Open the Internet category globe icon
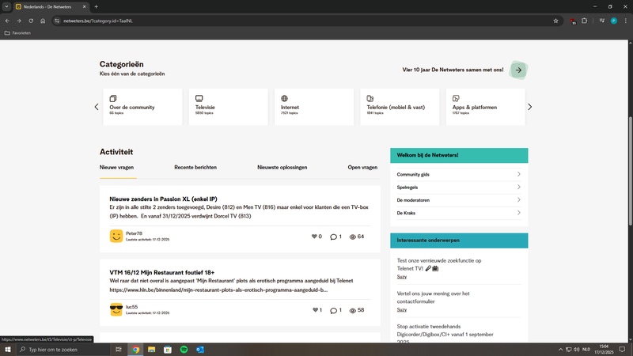The width and height of the screenshot is (633, 356). pyautogui.click(x=285, y=98)
